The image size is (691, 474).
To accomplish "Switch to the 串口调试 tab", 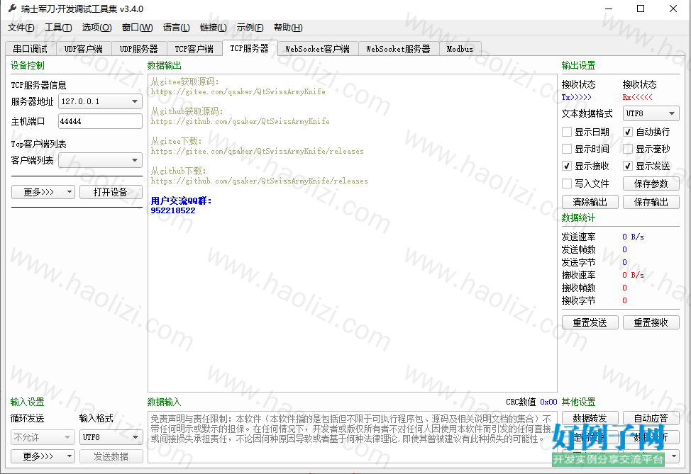I will pos(31,49).
